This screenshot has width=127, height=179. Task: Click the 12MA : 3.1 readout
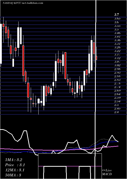coord(15,170)
